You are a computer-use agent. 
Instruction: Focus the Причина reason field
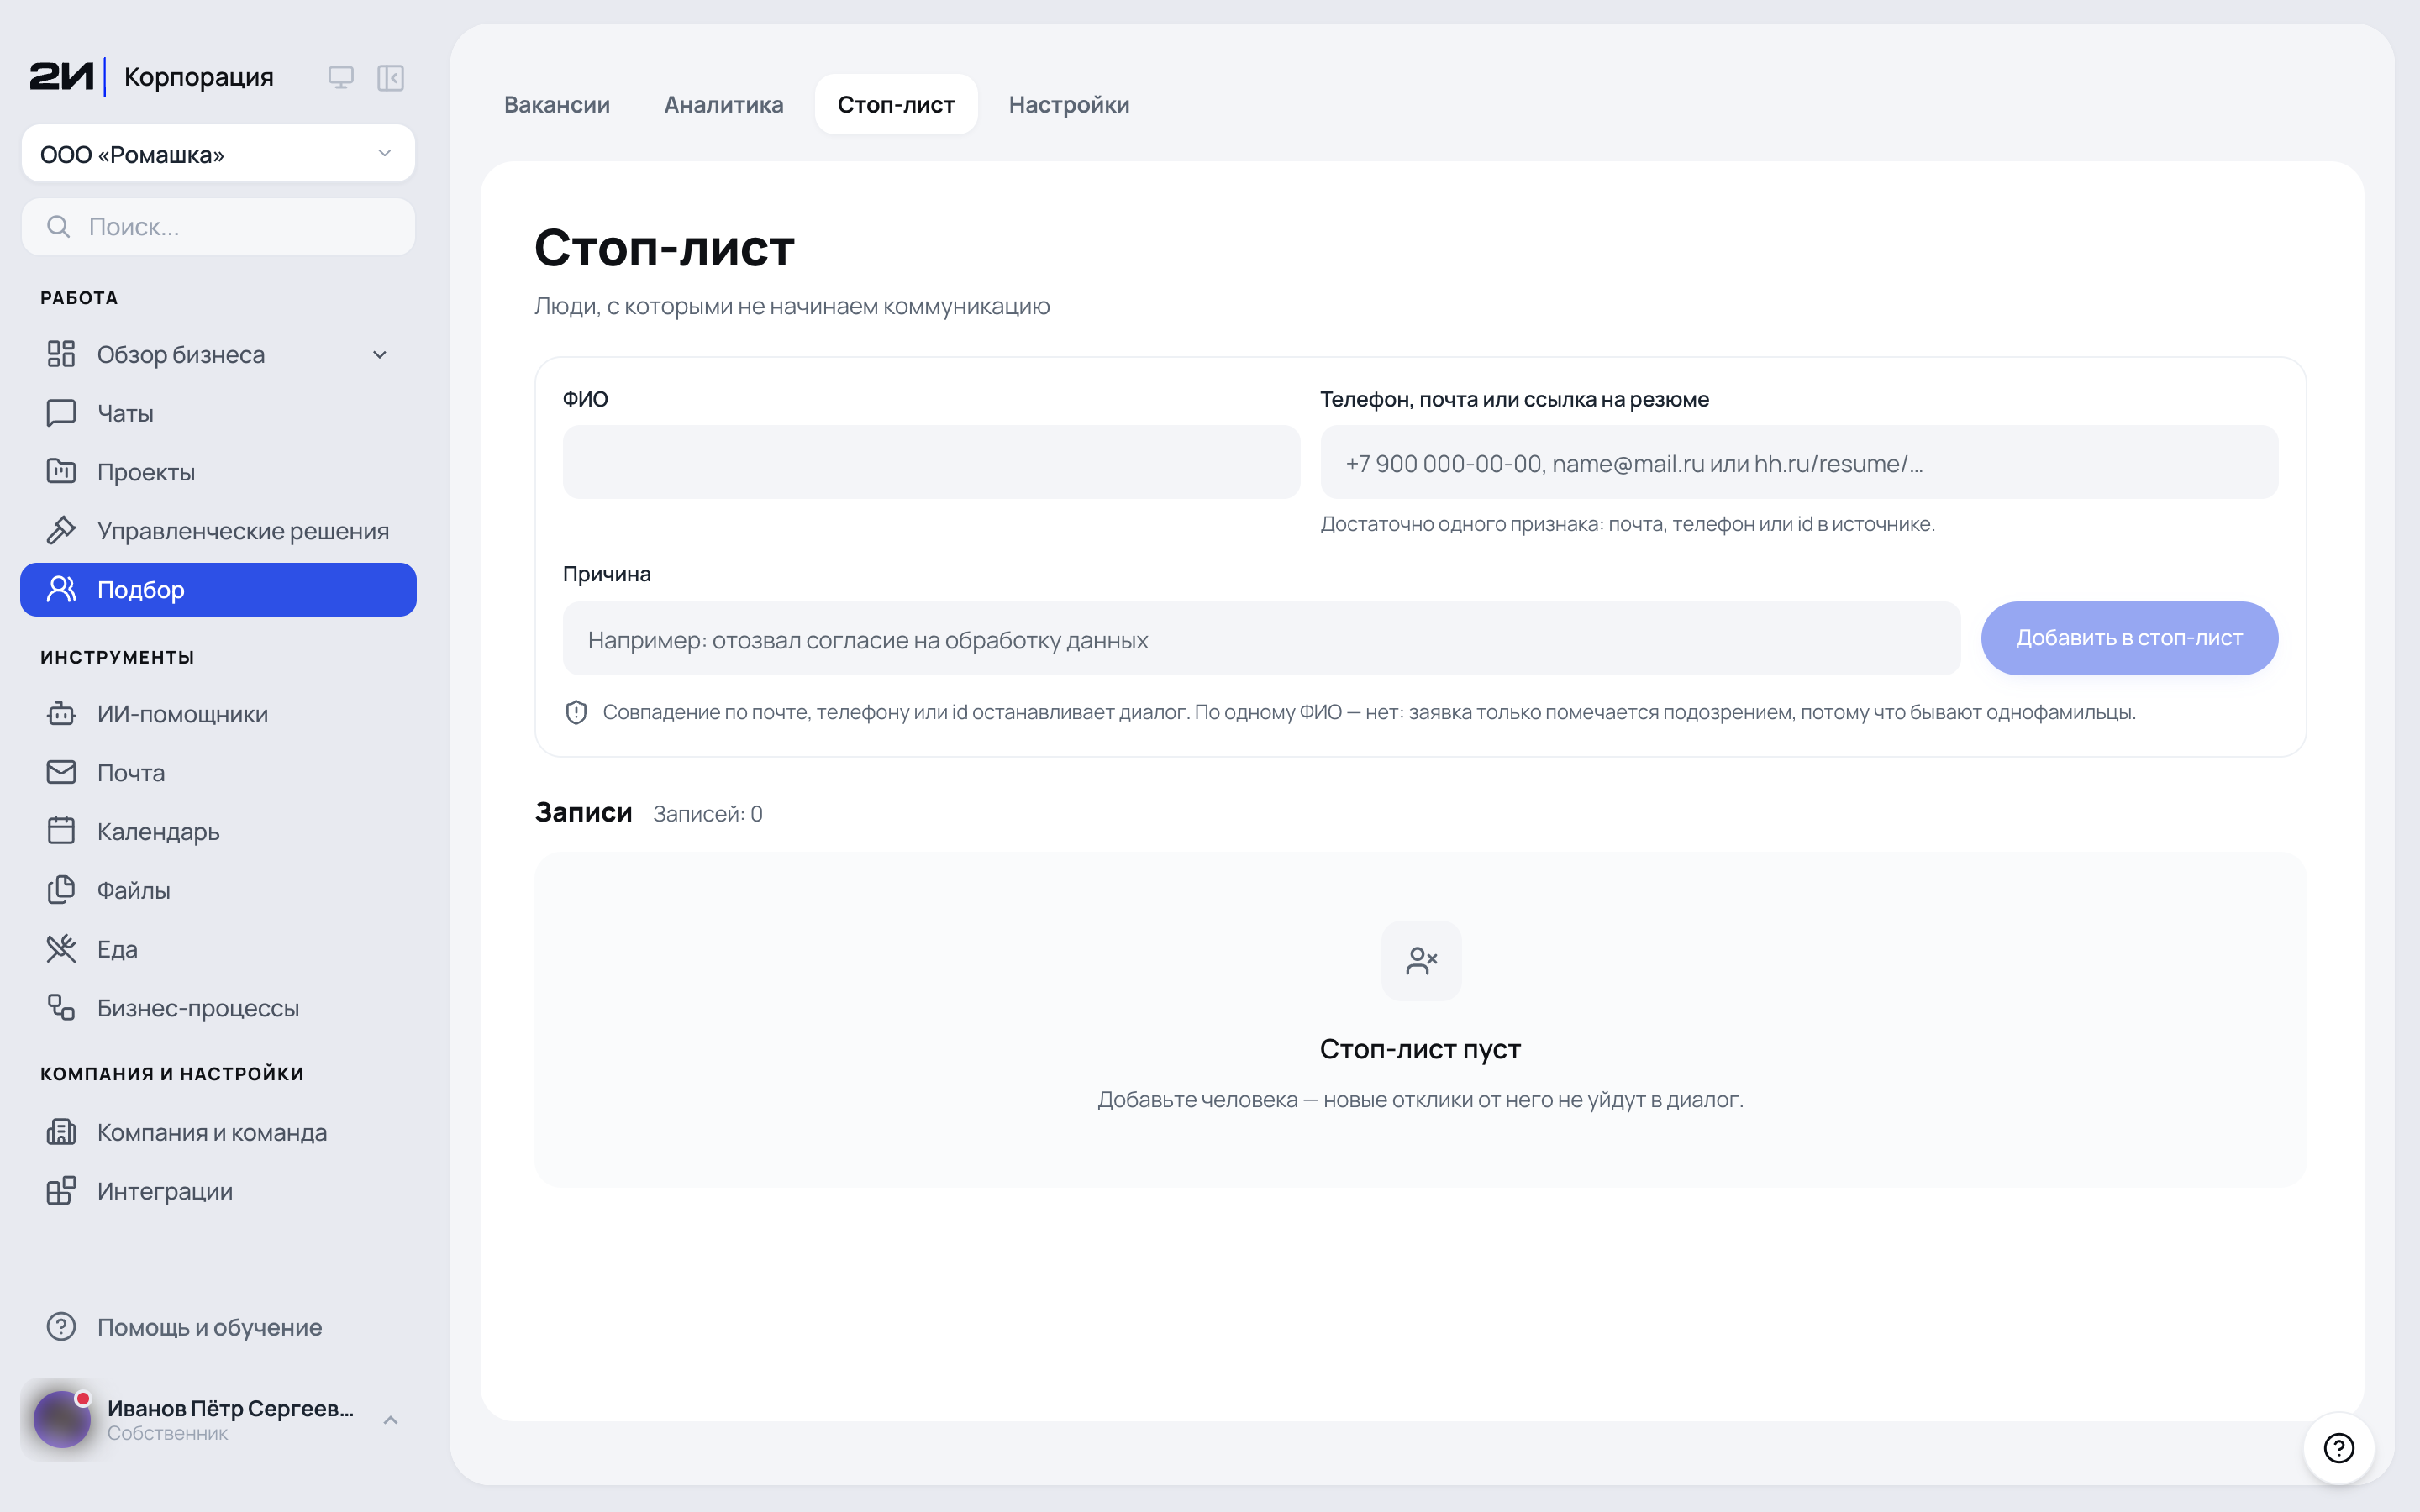pos(1261,638)
